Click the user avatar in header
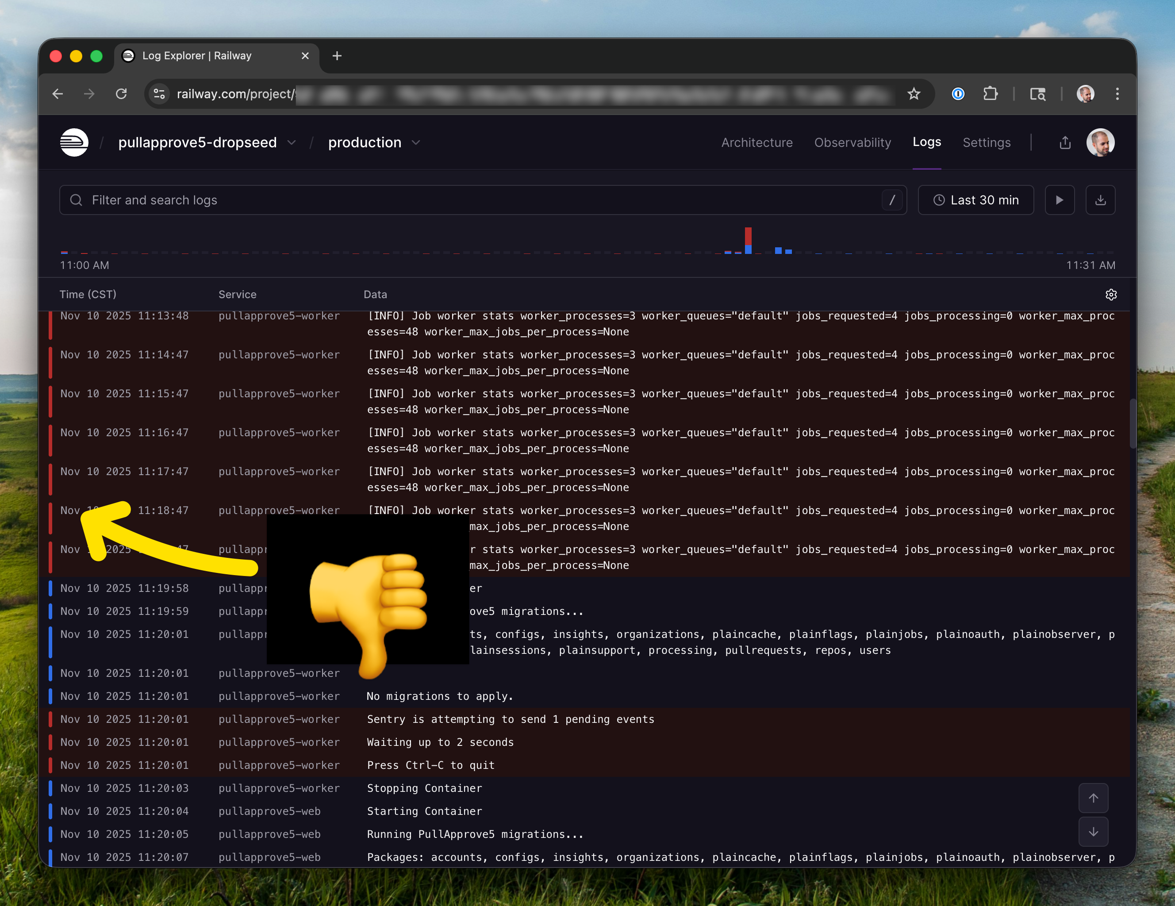The width and height of the screenshot is (1175, 906). tap(1100, 142)
